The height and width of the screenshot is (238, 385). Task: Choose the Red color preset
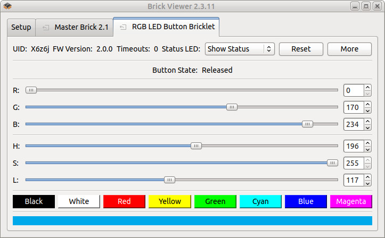click(x=124, y=201)
